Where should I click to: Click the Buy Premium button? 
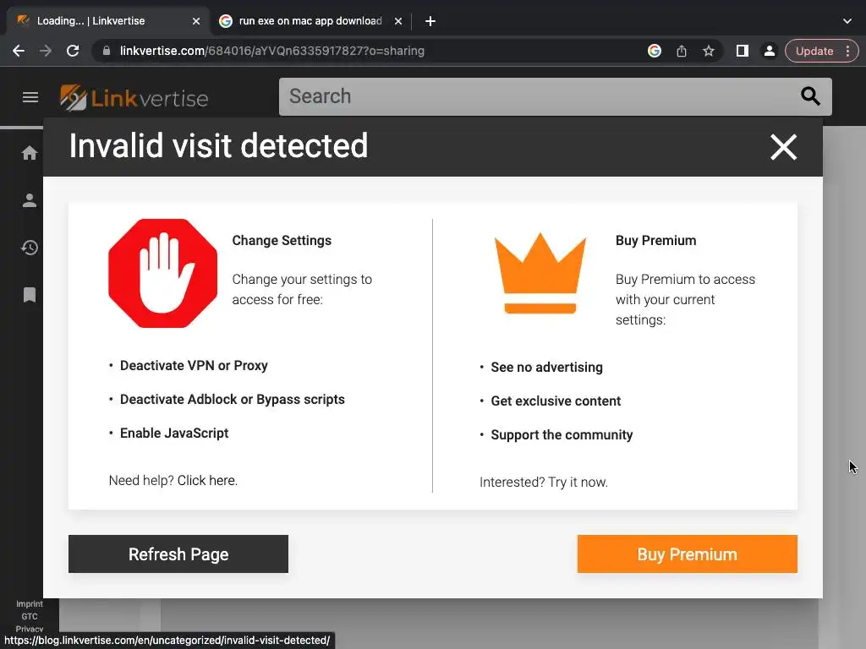click(687, 554)
